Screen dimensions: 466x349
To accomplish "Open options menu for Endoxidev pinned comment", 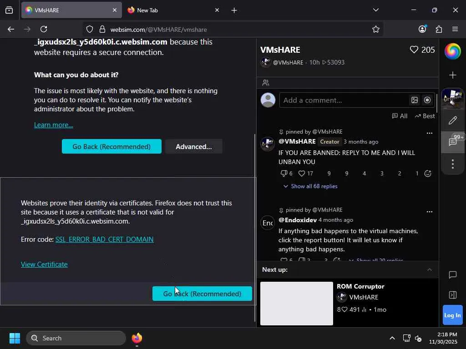I will click(430, 212).
